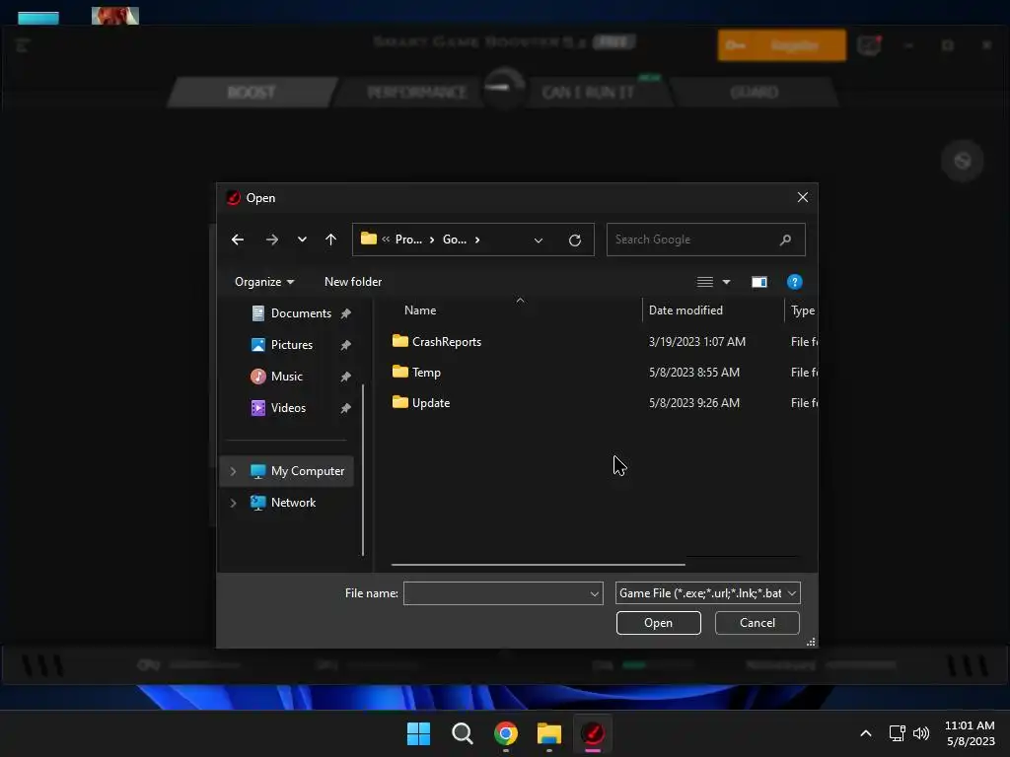Sort by the Type column
This screenshot has width=1010, height=757.
(803, 310)
